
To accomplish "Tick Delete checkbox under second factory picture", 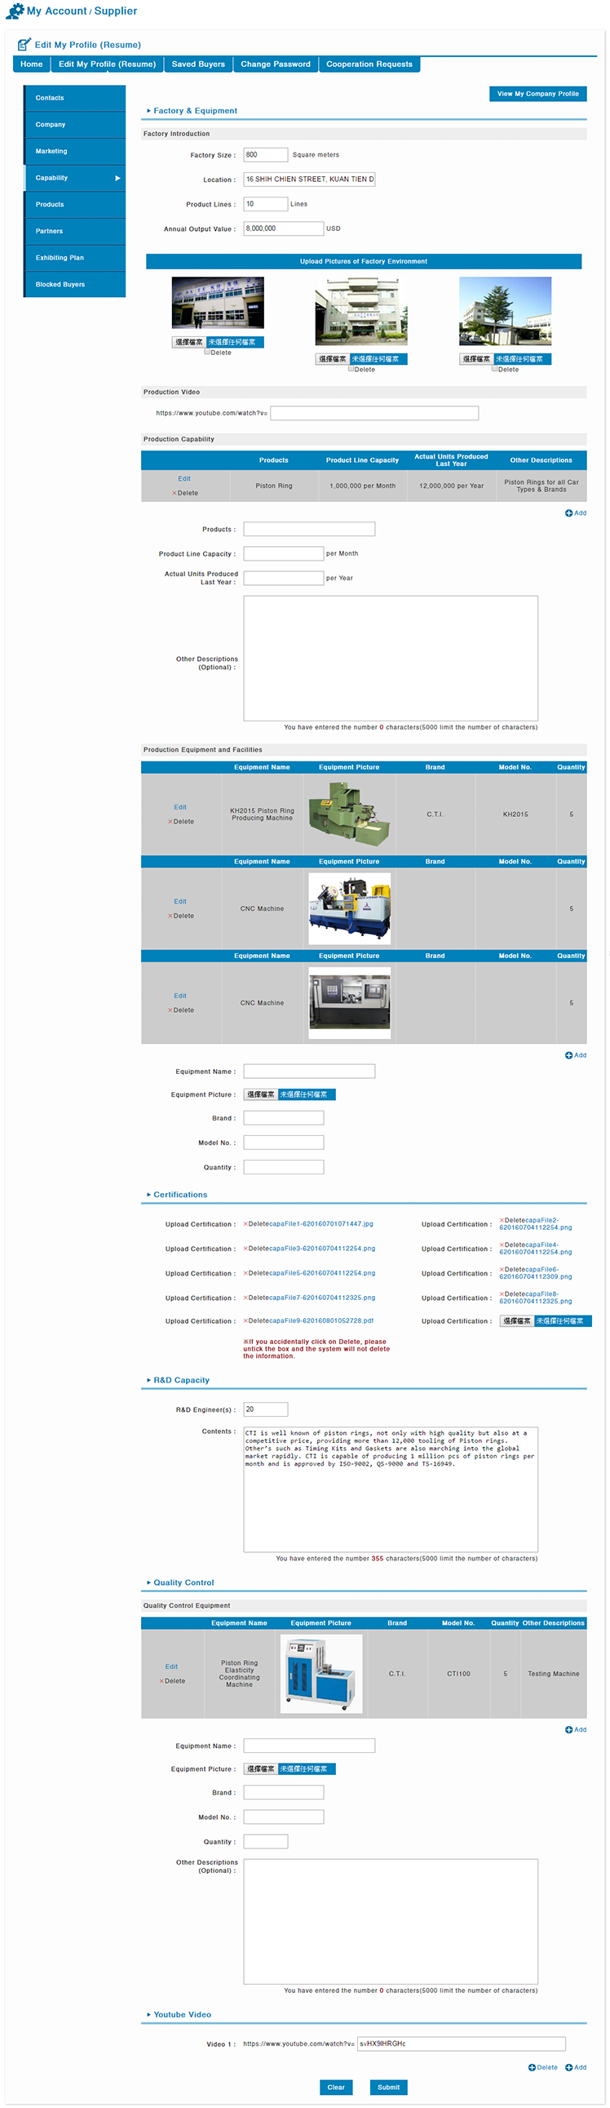I will click(351, 369).
